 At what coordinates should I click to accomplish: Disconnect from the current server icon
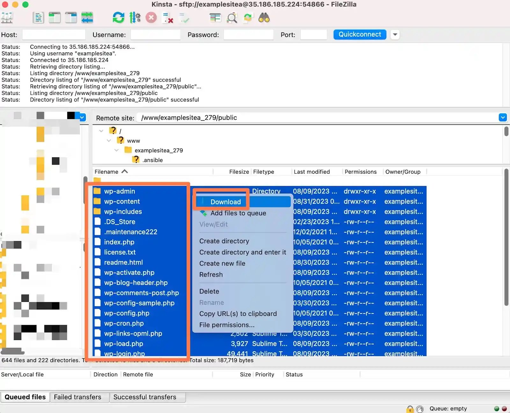168,18
